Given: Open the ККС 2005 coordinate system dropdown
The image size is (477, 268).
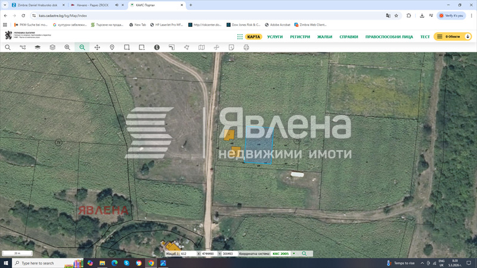Looking at the screenshot, I should click(x=293, y=254).
